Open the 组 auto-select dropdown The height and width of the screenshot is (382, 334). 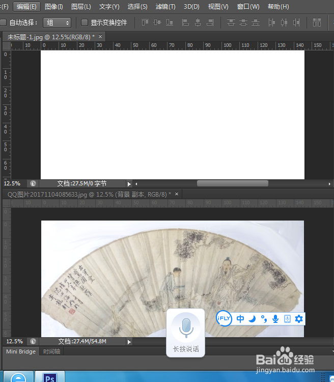point(57,22)
